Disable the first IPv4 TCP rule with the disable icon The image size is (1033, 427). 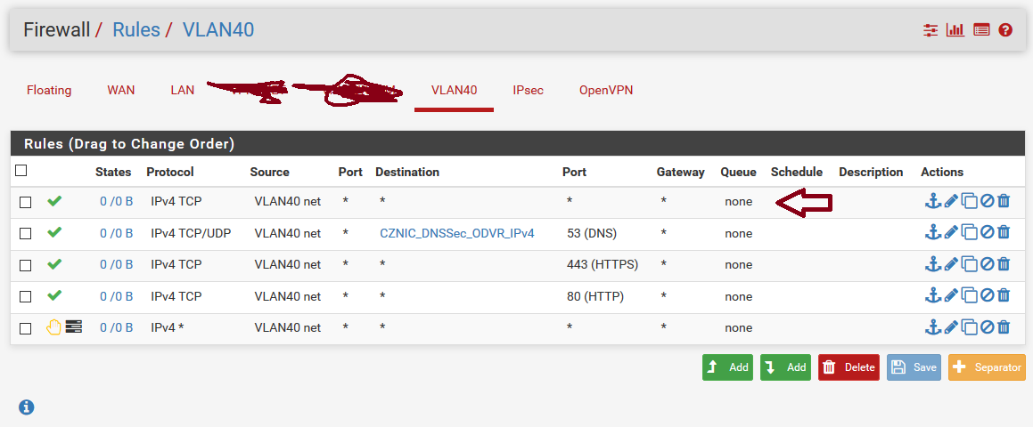point(987,201)
